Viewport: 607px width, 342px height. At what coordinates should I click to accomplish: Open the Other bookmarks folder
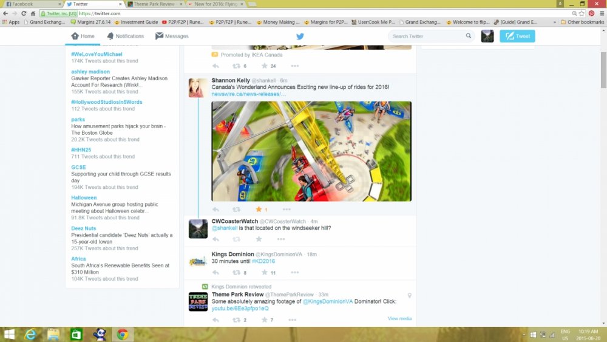tap(582, 22)
